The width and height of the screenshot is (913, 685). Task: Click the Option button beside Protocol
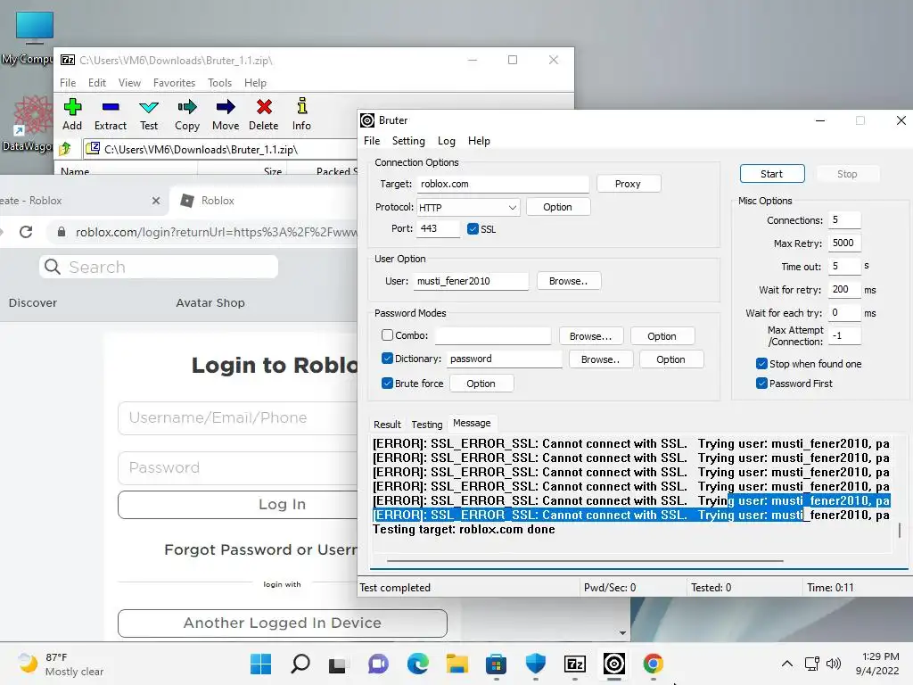pos(558,207)
